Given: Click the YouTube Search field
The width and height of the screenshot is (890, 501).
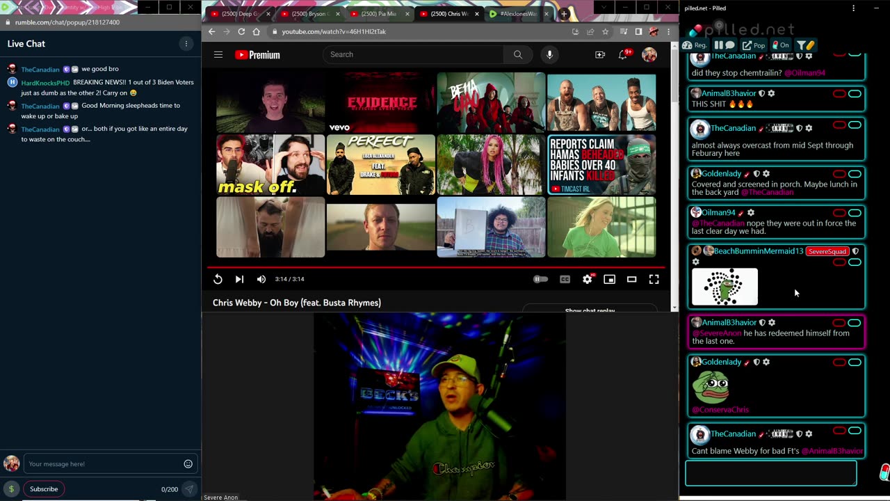Looking at the screenshot, I should click(413, 54).
